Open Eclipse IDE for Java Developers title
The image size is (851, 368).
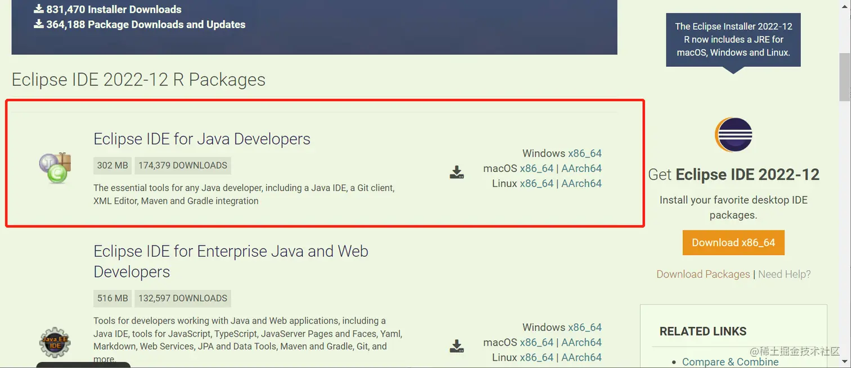(201, 139)
